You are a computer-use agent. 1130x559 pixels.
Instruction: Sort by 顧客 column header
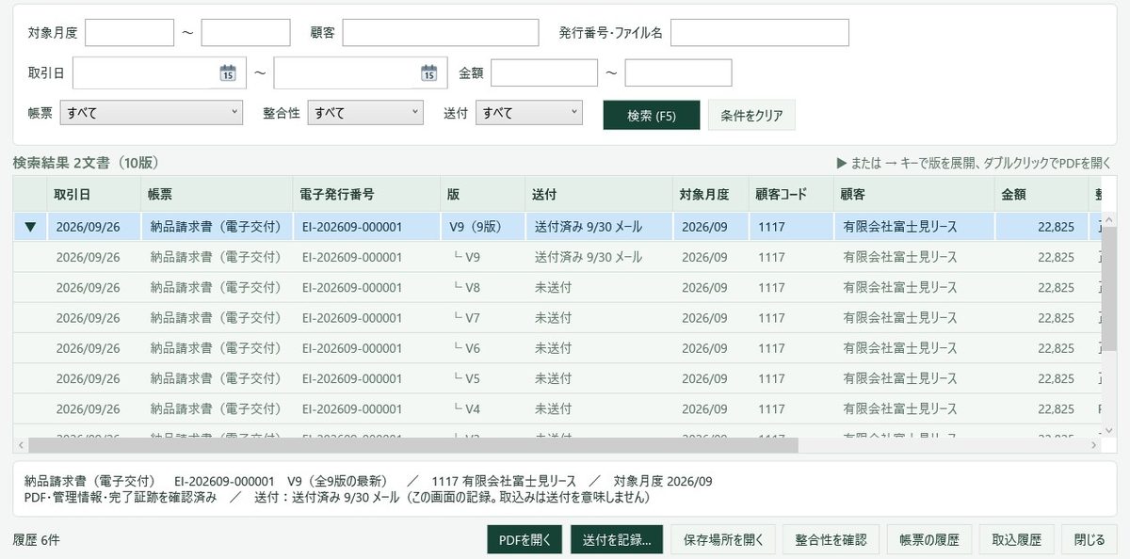913,195
